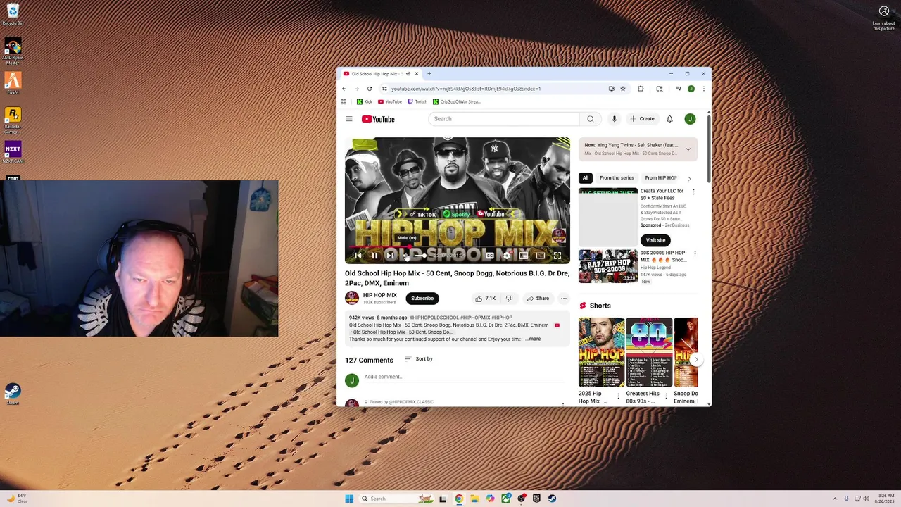Open the 2025 Hip Hop Mix short

tap(601, 352)
